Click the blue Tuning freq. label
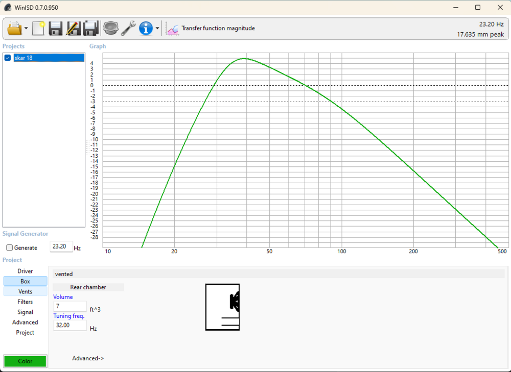511x372 pixels. (x=69, y=316)
